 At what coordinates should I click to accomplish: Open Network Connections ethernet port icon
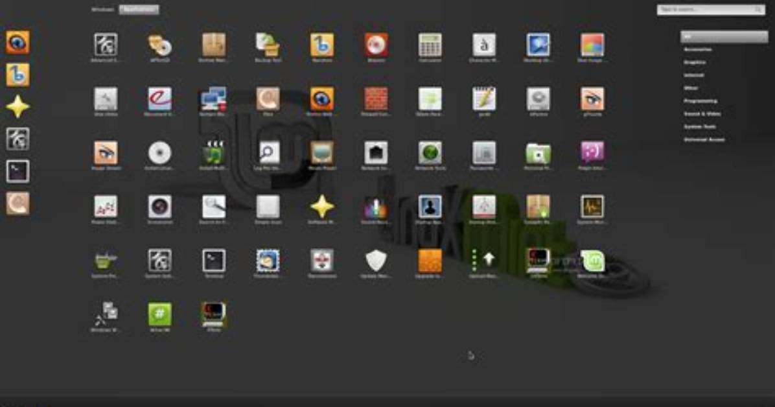coord(376,153)
